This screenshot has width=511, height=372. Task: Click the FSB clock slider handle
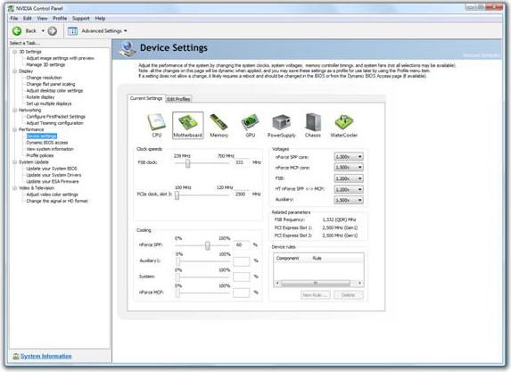pyautogui.click(x=187, y=163)
